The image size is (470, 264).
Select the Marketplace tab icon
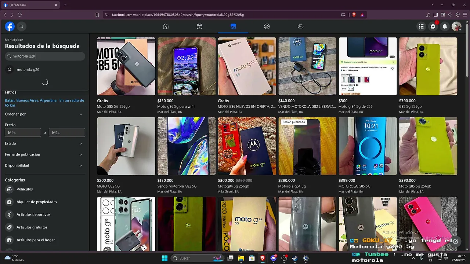click(233, 26)
